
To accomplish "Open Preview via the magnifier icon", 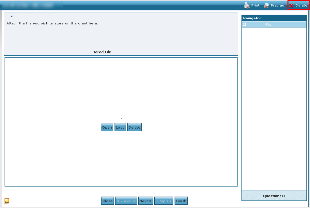I will click(267, 6).
